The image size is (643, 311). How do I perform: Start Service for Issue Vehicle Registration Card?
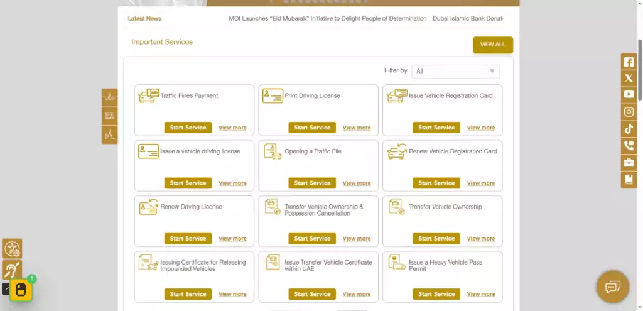[436, 128]
